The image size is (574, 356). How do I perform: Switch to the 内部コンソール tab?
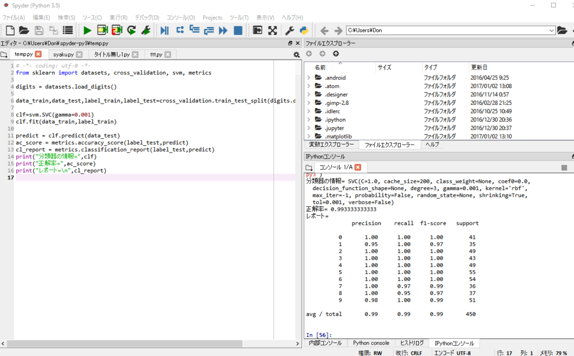[326, 343]
